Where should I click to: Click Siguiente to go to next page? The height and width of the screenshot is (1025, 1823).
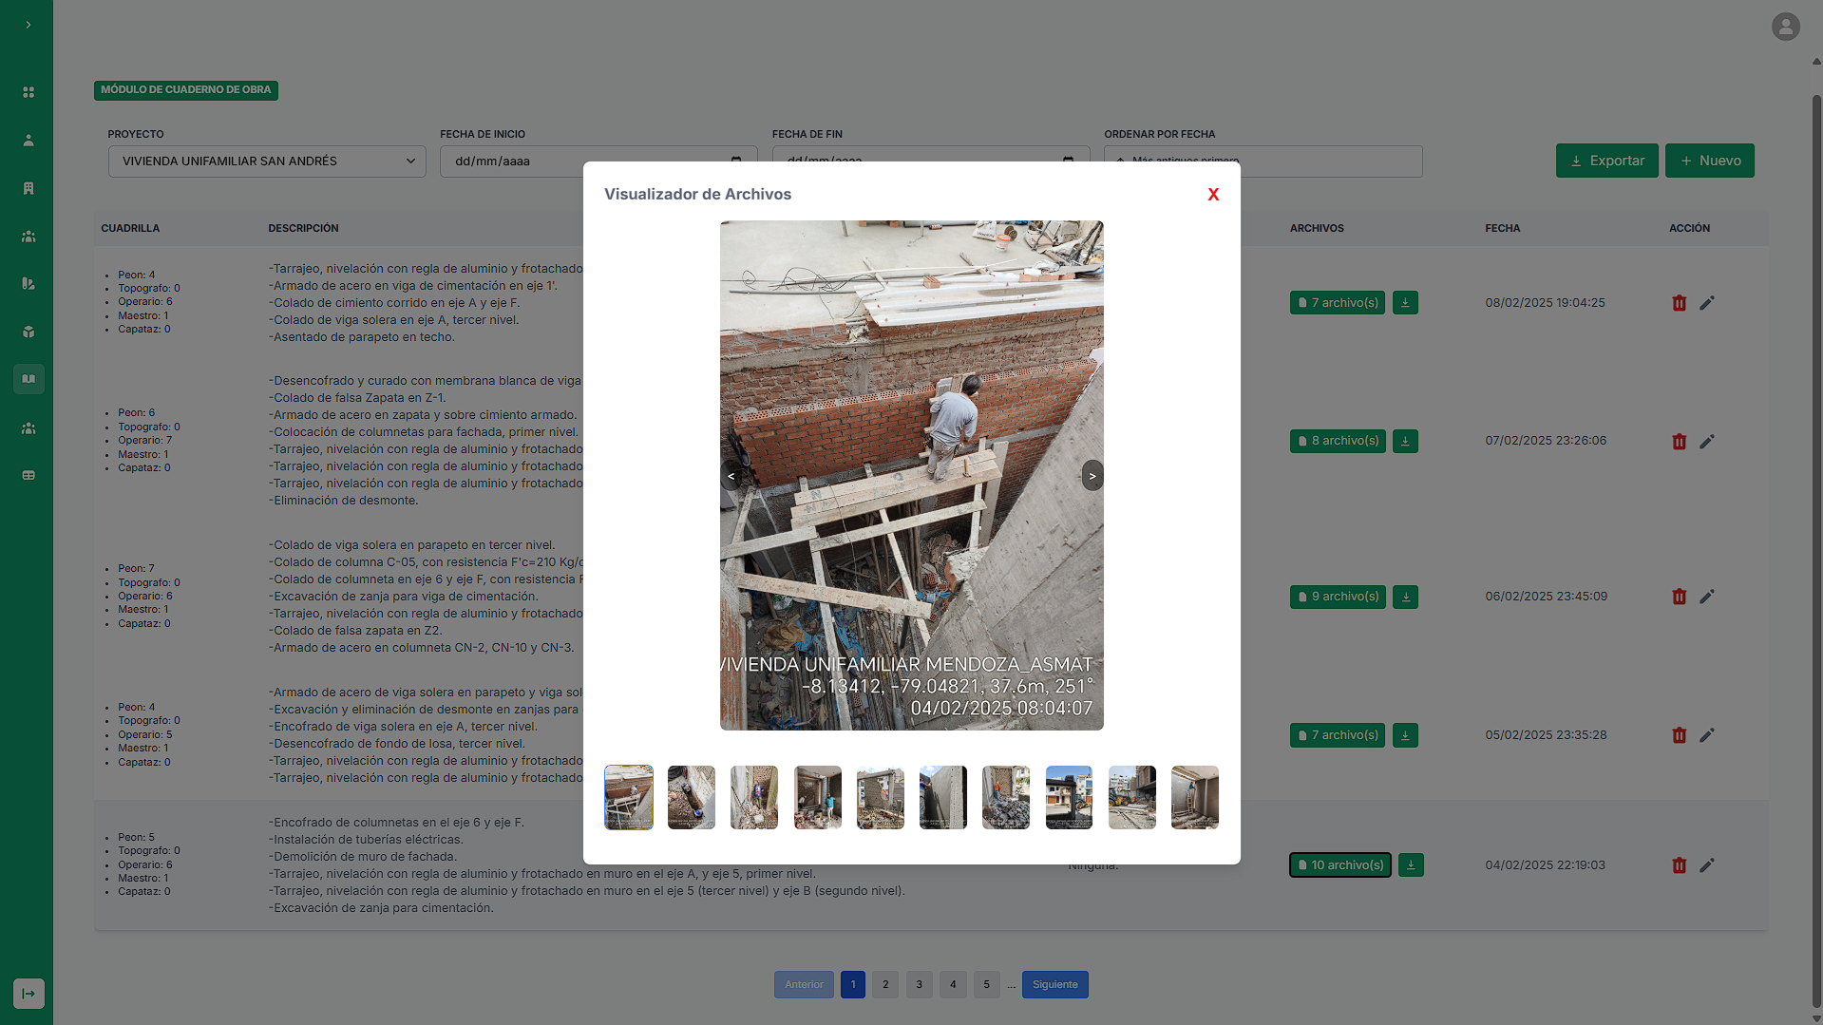[1054, 985]
